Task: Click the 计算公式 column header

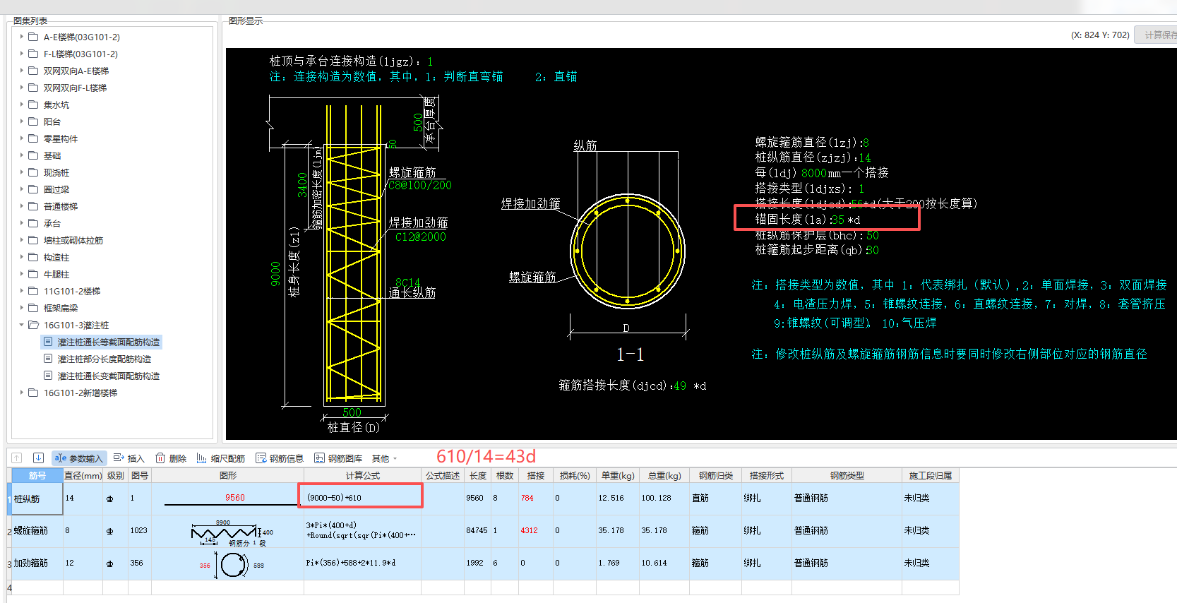Action: click(362, 475)
